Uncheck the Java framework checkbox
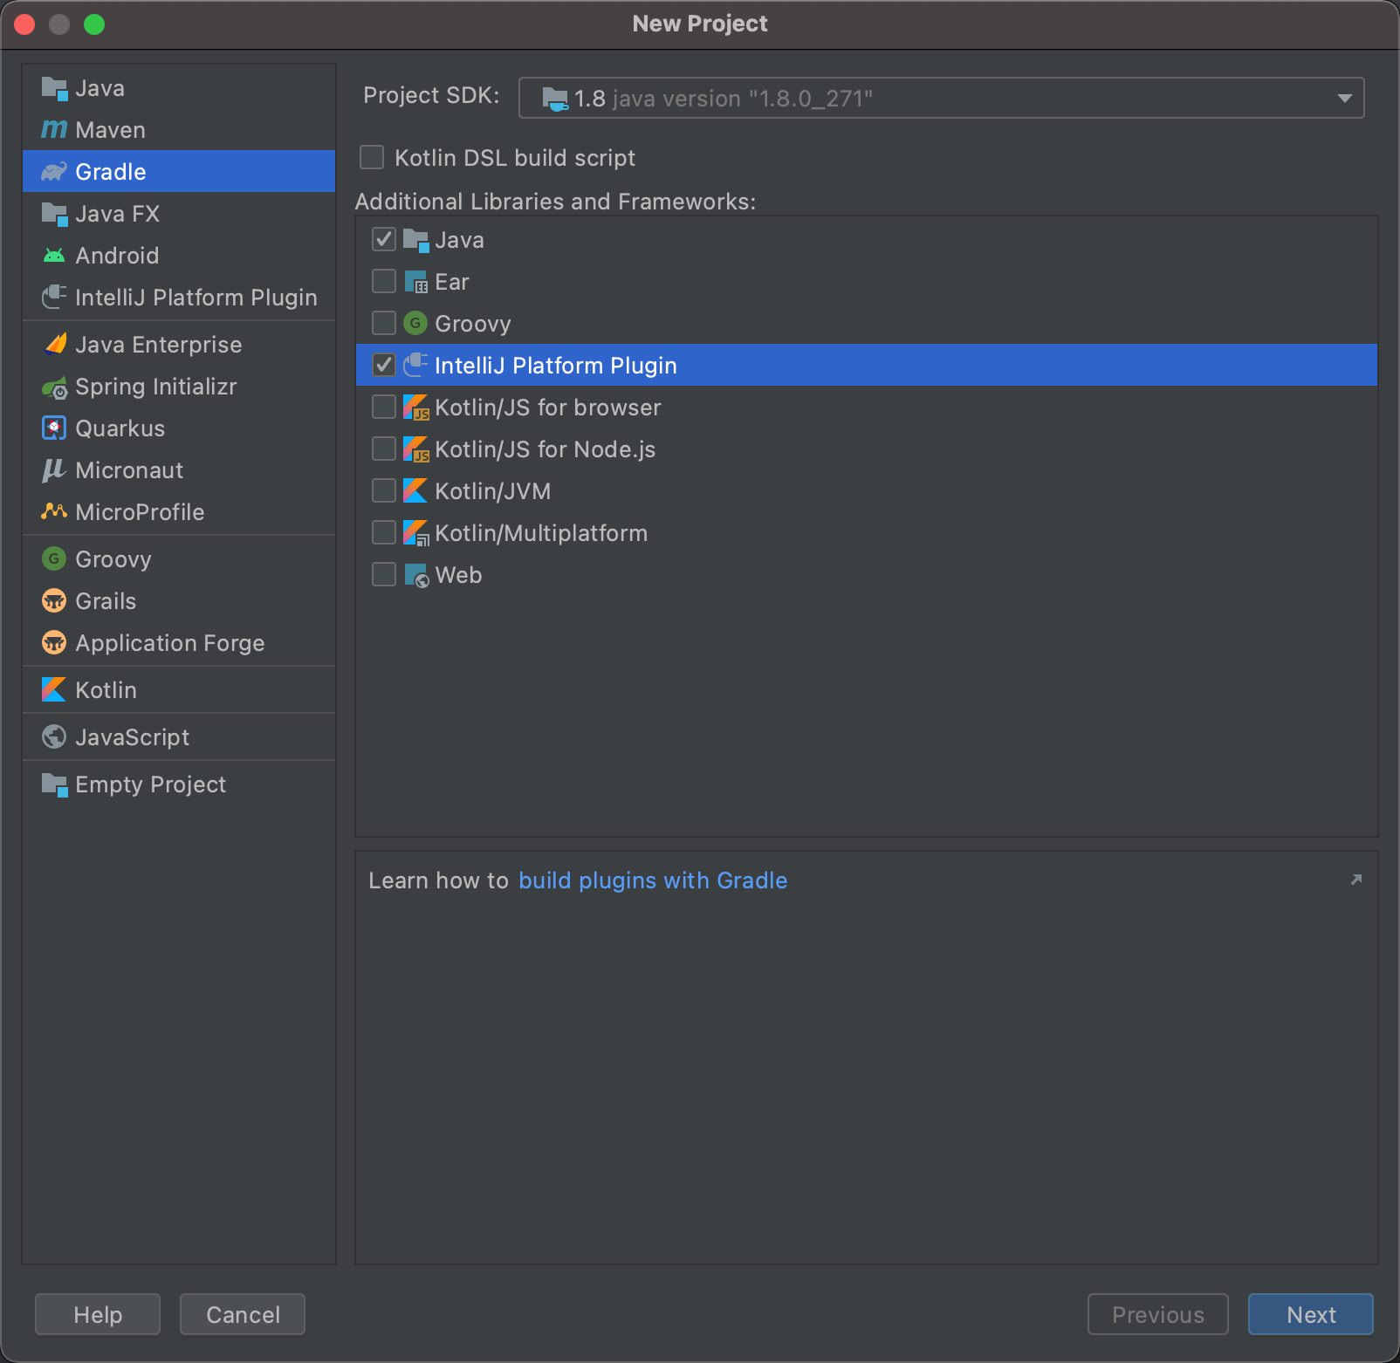This screenshot has height=1363, width=1400. [x=383, y=239]
